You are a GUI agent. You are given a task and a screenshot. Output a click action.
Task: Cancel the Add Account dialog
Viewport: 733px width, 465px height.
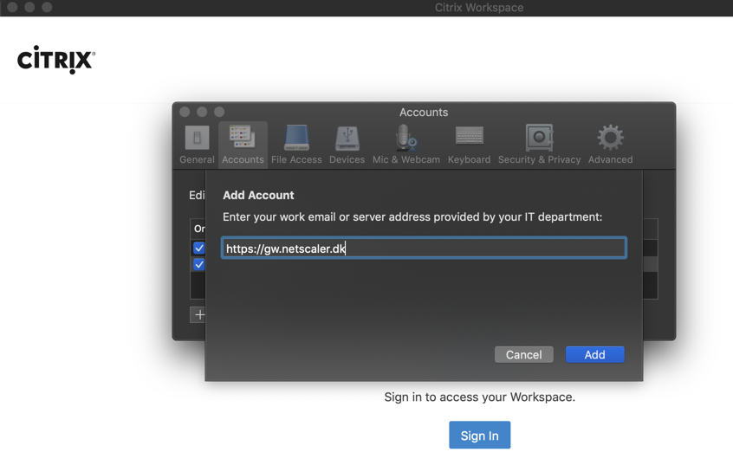click(523, 355)
